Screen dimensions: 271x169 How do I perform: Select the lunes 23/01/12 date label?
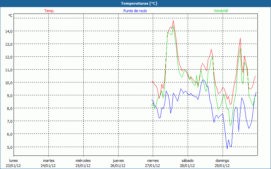tap(14, 163)
